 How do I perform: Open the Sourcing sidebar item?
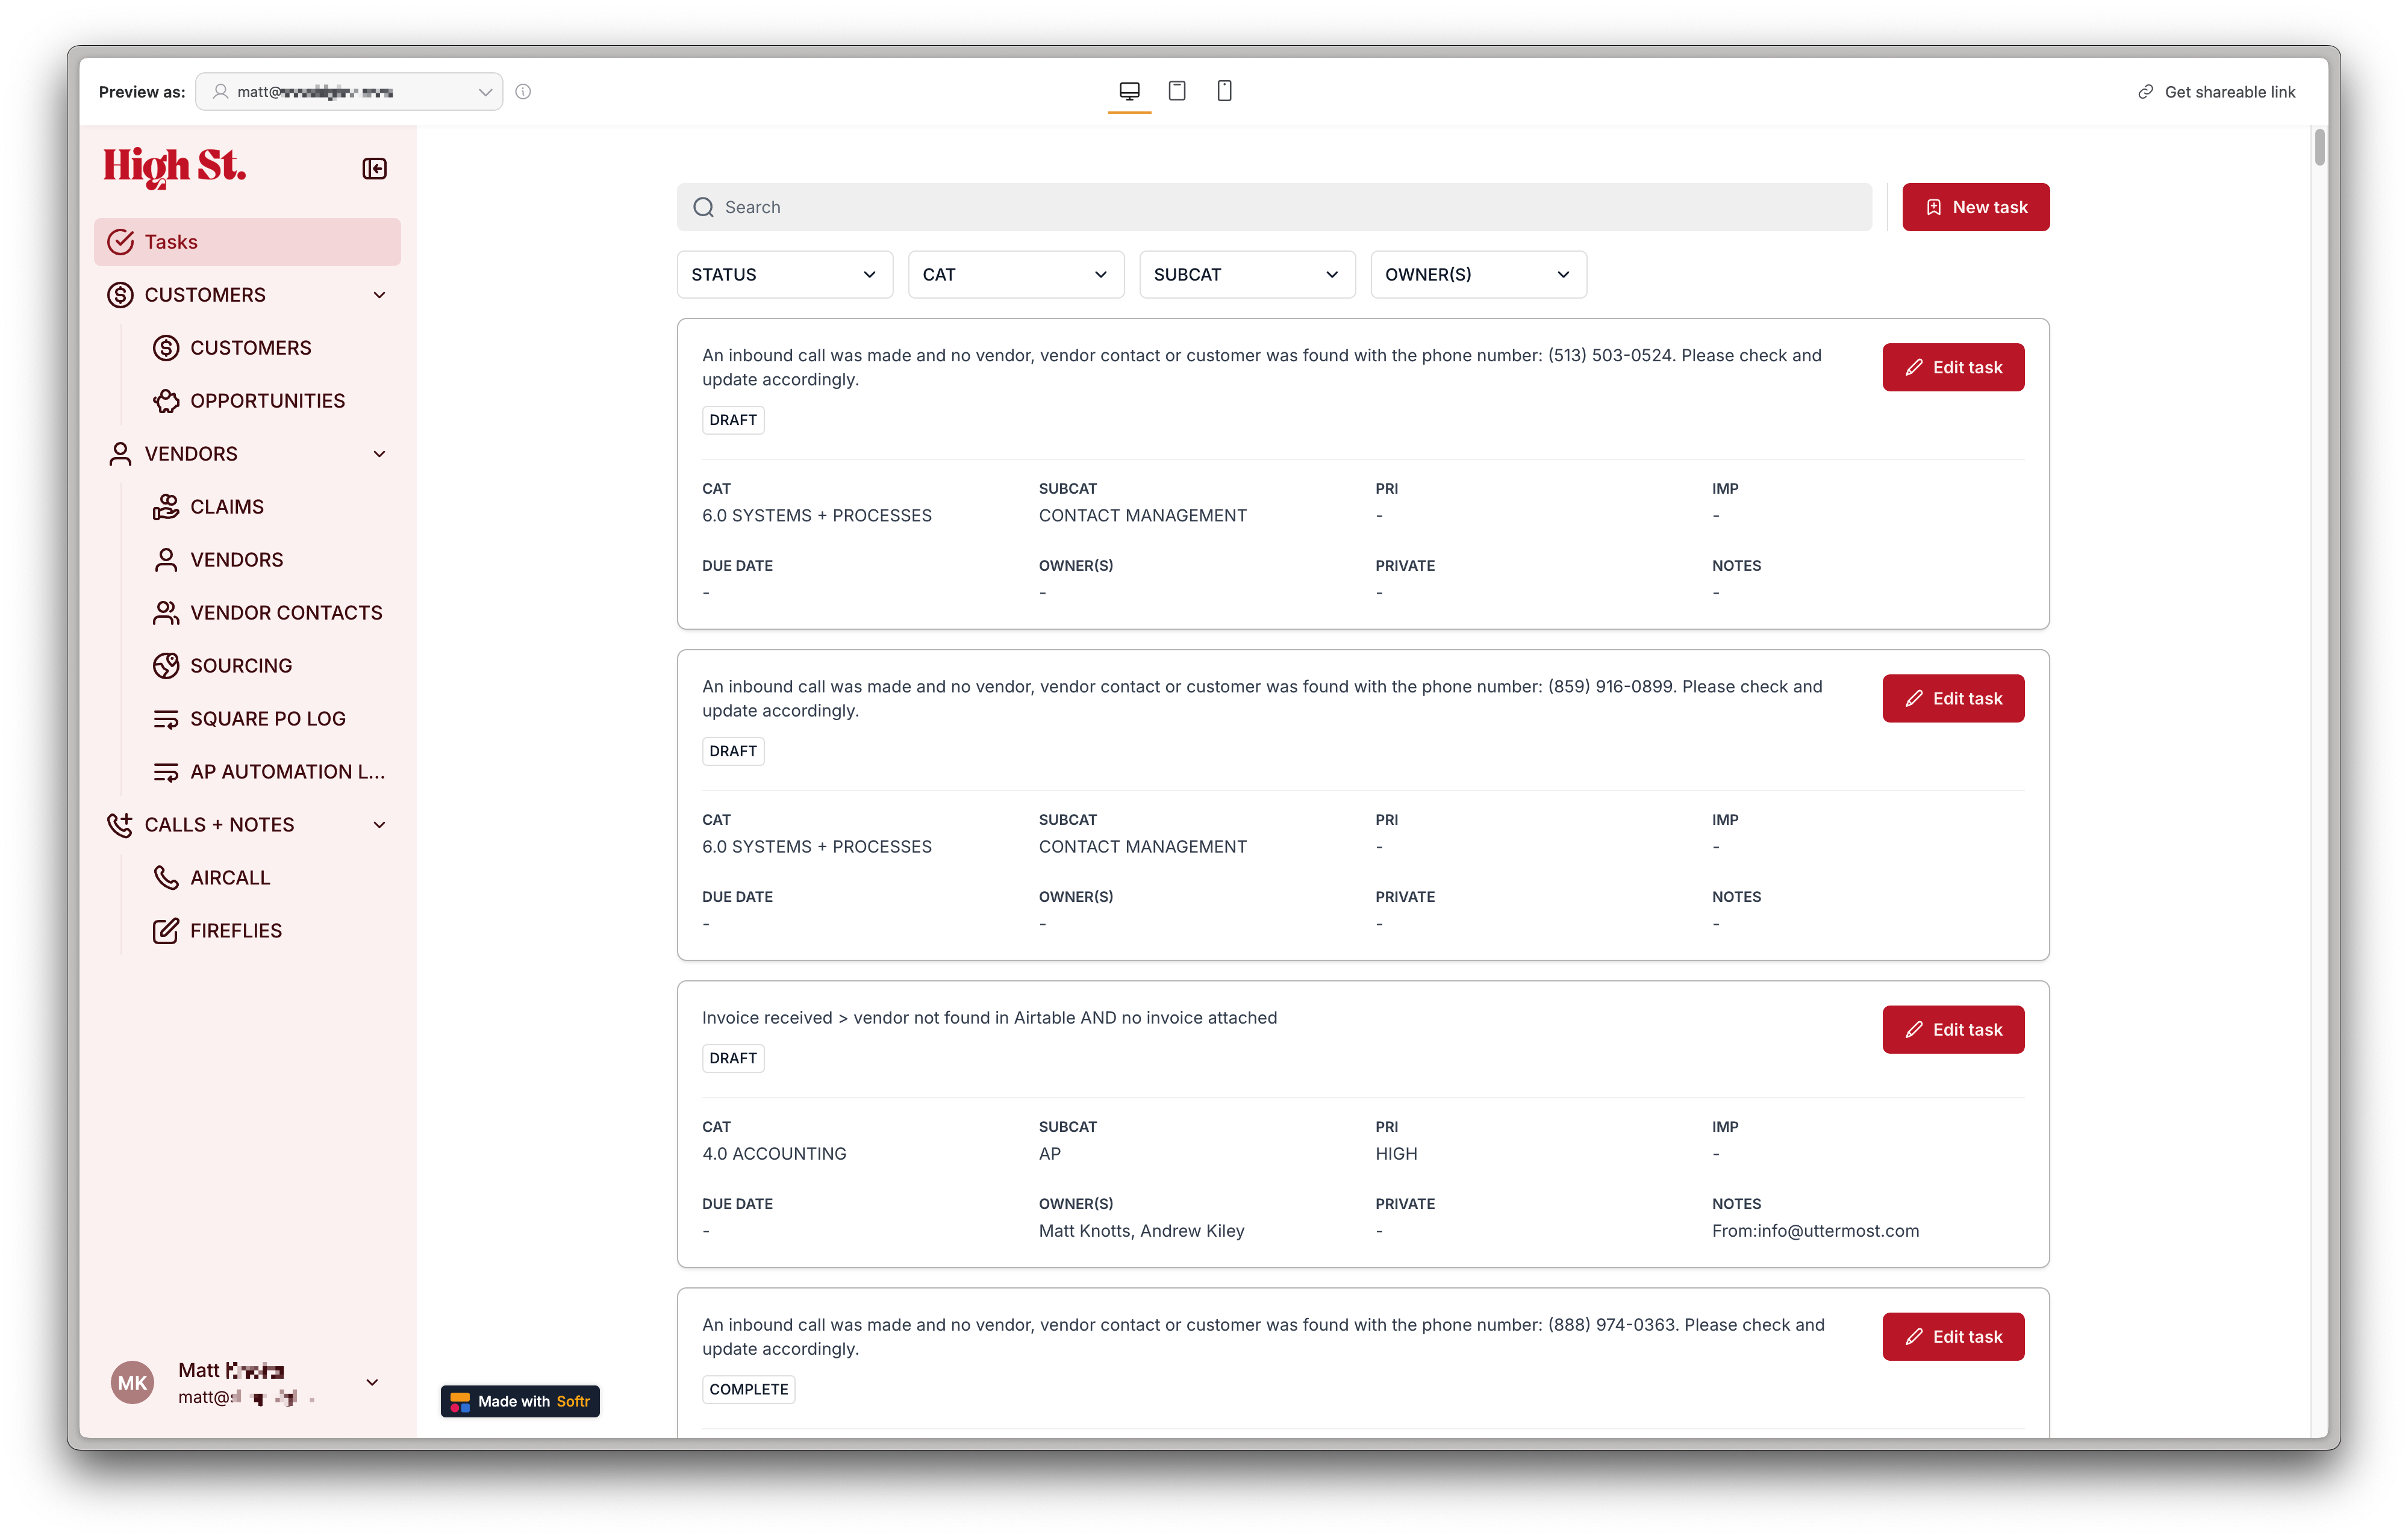coord(241,666)
